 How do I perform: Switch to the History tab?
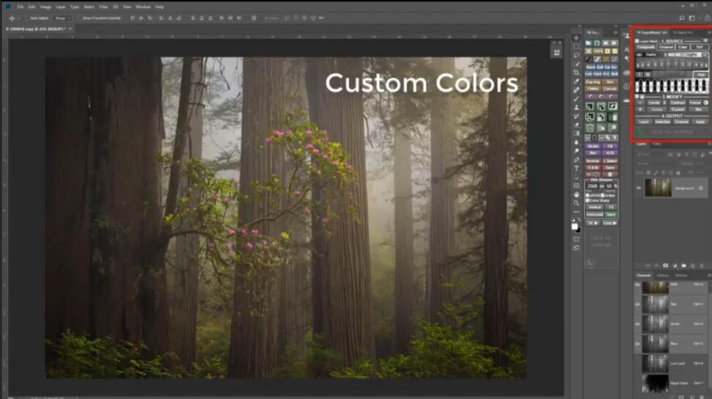coord(662,275)
